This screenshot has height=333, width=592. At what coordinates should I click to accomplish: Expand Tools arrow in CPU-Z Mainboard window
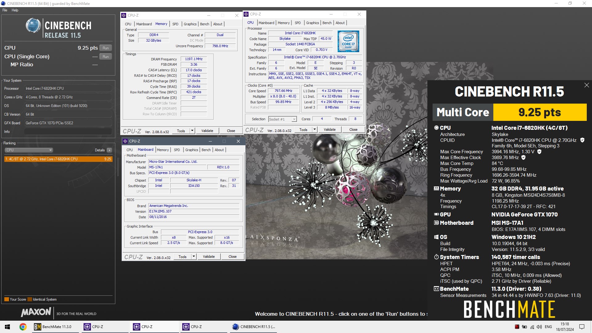coord(194,257)
